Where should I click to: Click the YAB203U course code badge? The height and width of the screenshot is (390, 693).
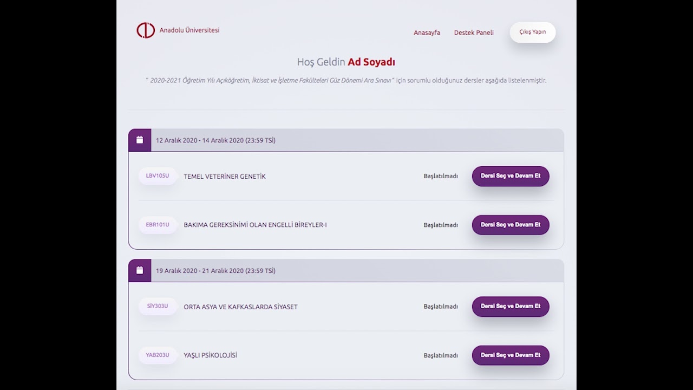(x=158, y=355)
